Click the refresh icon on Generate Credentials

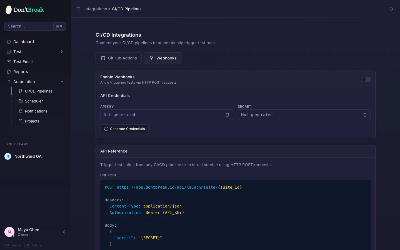pyautogui.click(x=106, y=129)
